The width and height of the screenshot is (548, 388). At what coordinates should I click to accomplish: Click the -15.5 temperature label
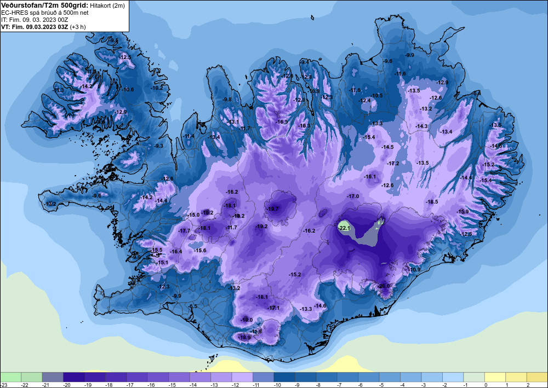tap(157, 250)
